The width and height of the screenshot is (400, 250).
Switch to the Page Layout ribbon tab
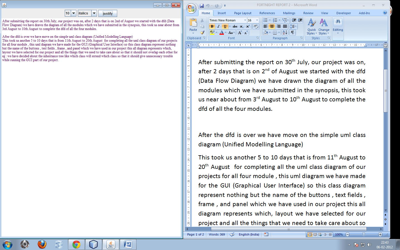point(243,13)
